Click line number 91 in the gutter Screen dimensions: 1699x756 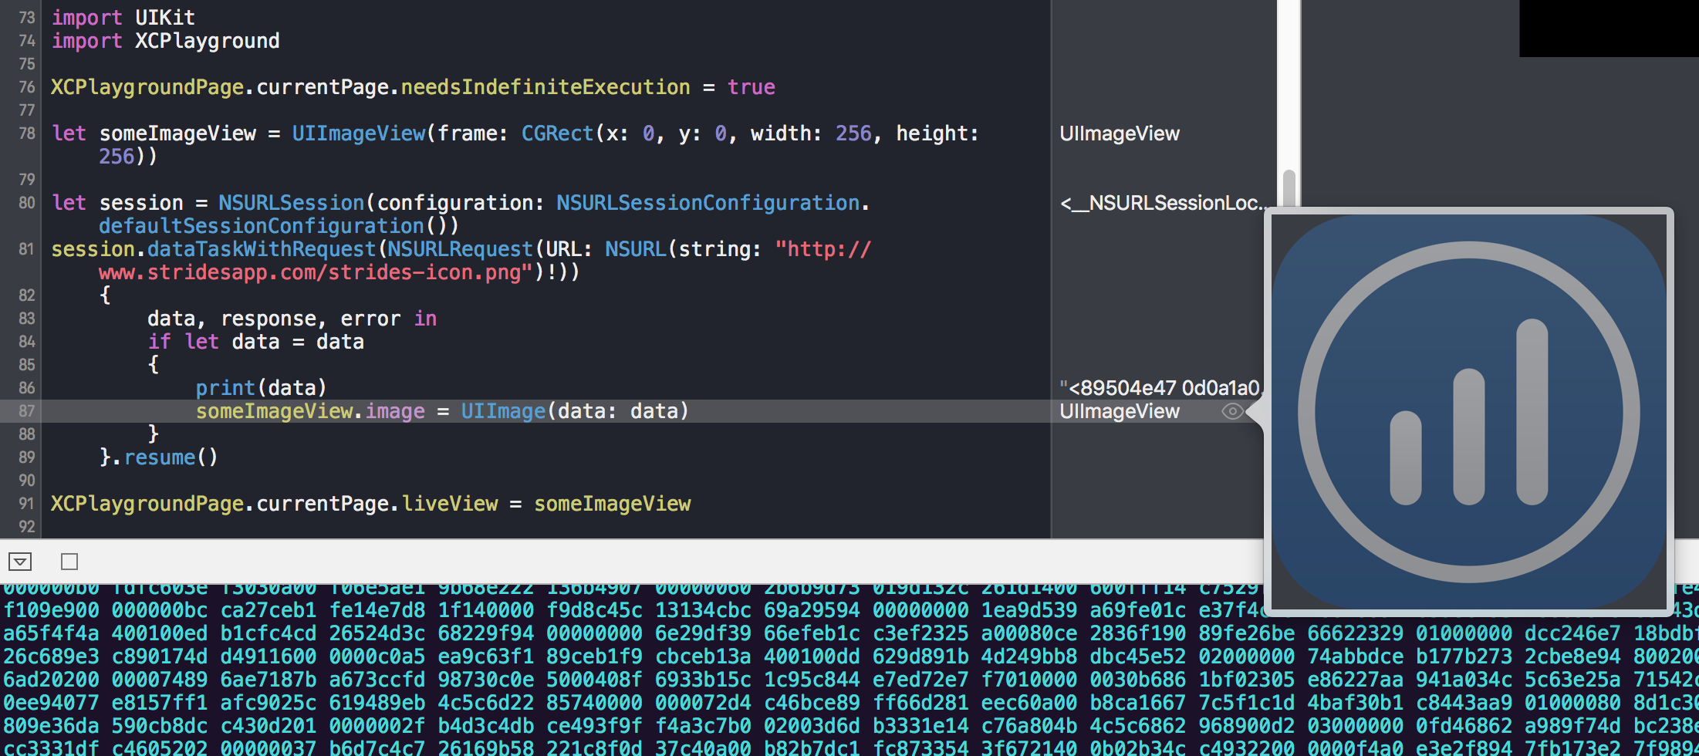[x=27, y=504]
